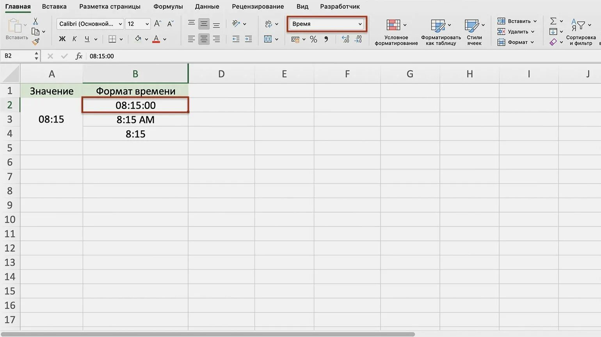
Task: Open the font size dropdown showing 12
Action: [x=138, y=24]
